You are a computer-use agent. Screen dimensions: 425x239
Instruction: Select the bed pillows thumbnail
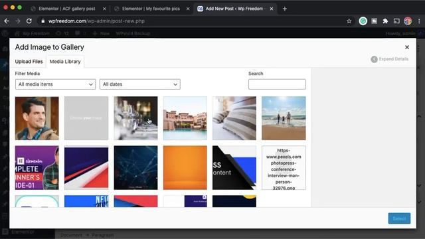click(x=234, y=118)
